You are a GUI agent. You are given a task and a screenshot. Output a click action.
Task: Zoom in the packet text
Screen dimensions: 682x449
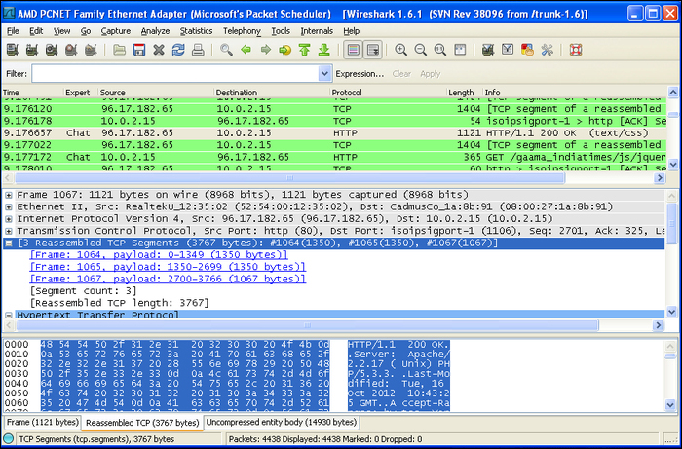click(400, 50)
